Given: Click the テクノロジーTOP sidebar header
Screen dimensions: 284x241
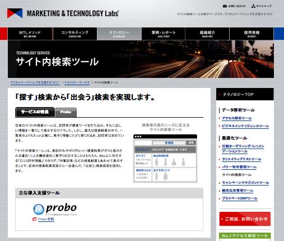Looking at the screenshot, I should [x=245, y=94].
